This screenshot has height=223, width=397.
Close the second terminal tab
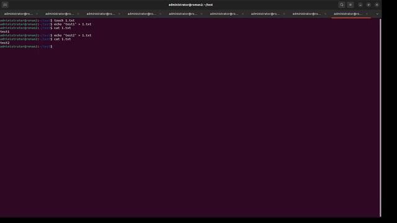tap(78, 14)
